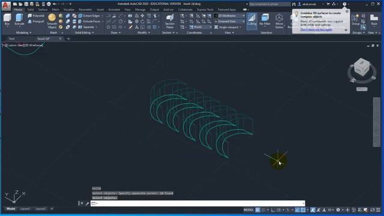Select the Polysolid tool
This screenshot has height=216, width=384.
click(36, 16)
